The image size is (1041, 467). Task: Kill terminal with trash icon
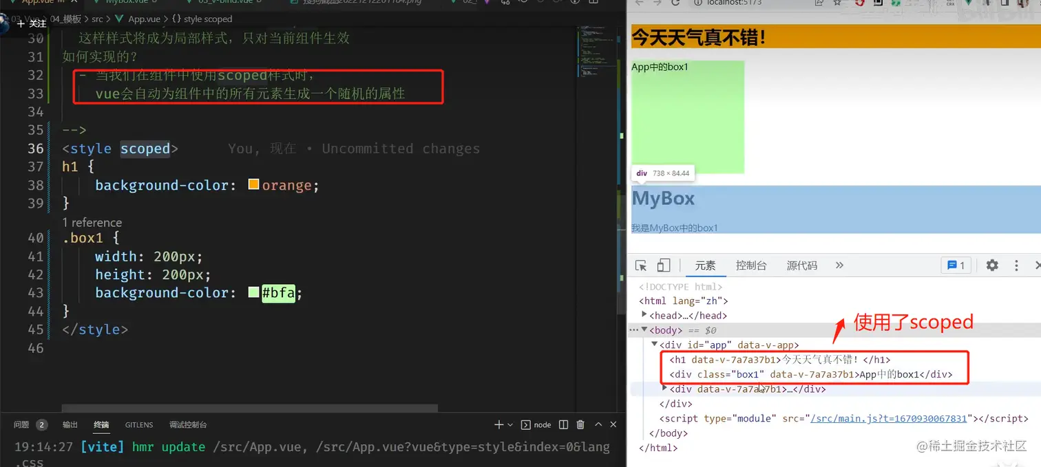580,424
